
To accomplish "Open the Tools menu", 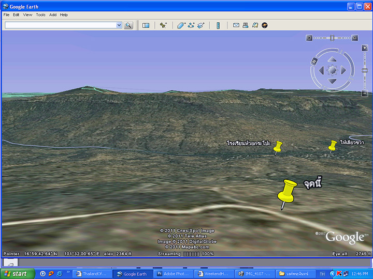I will (x=40, y=15).
